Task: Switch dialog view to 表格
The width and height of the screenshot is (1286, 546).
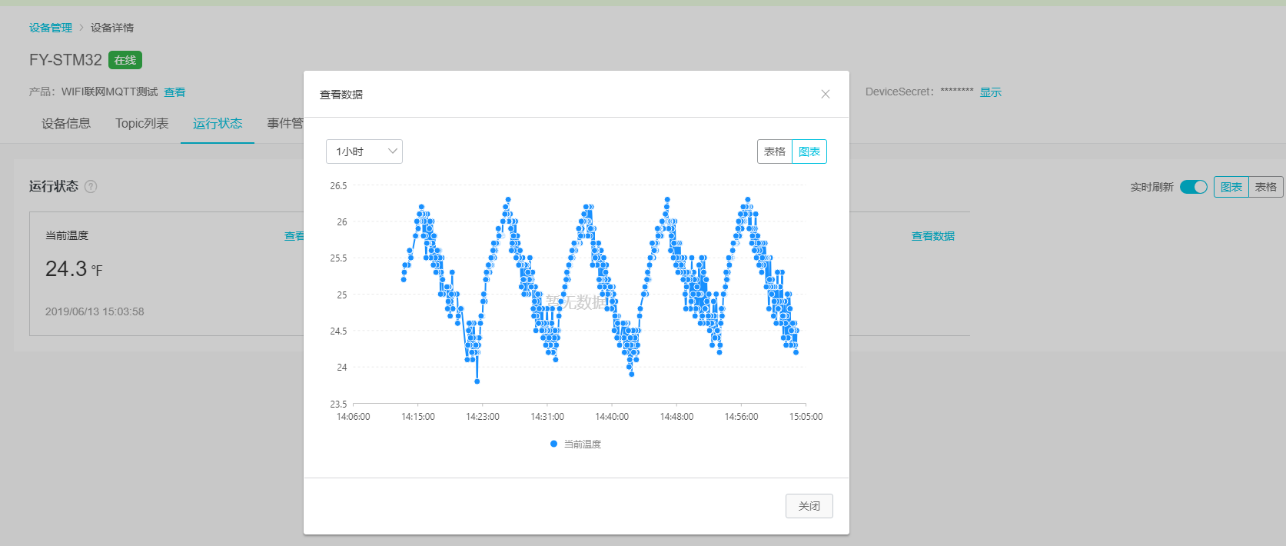Action: pyautogui.click(x=775, y=151)
